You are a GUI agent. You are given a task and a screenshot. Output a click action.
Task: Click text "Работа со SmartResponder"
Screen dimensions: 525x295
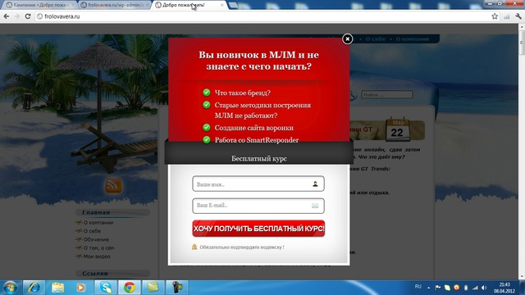coord(257,140)
